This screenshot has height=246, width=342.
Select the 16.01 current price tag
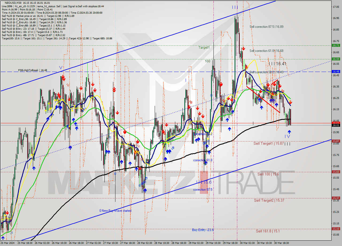(x=336, y=125)
